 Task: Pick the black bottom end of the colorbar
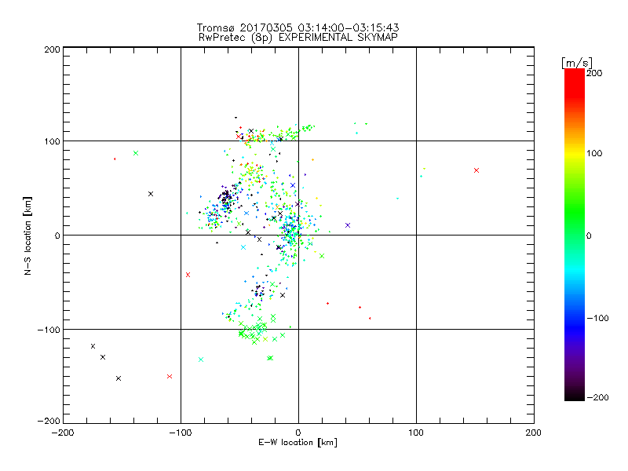(575, 396)
